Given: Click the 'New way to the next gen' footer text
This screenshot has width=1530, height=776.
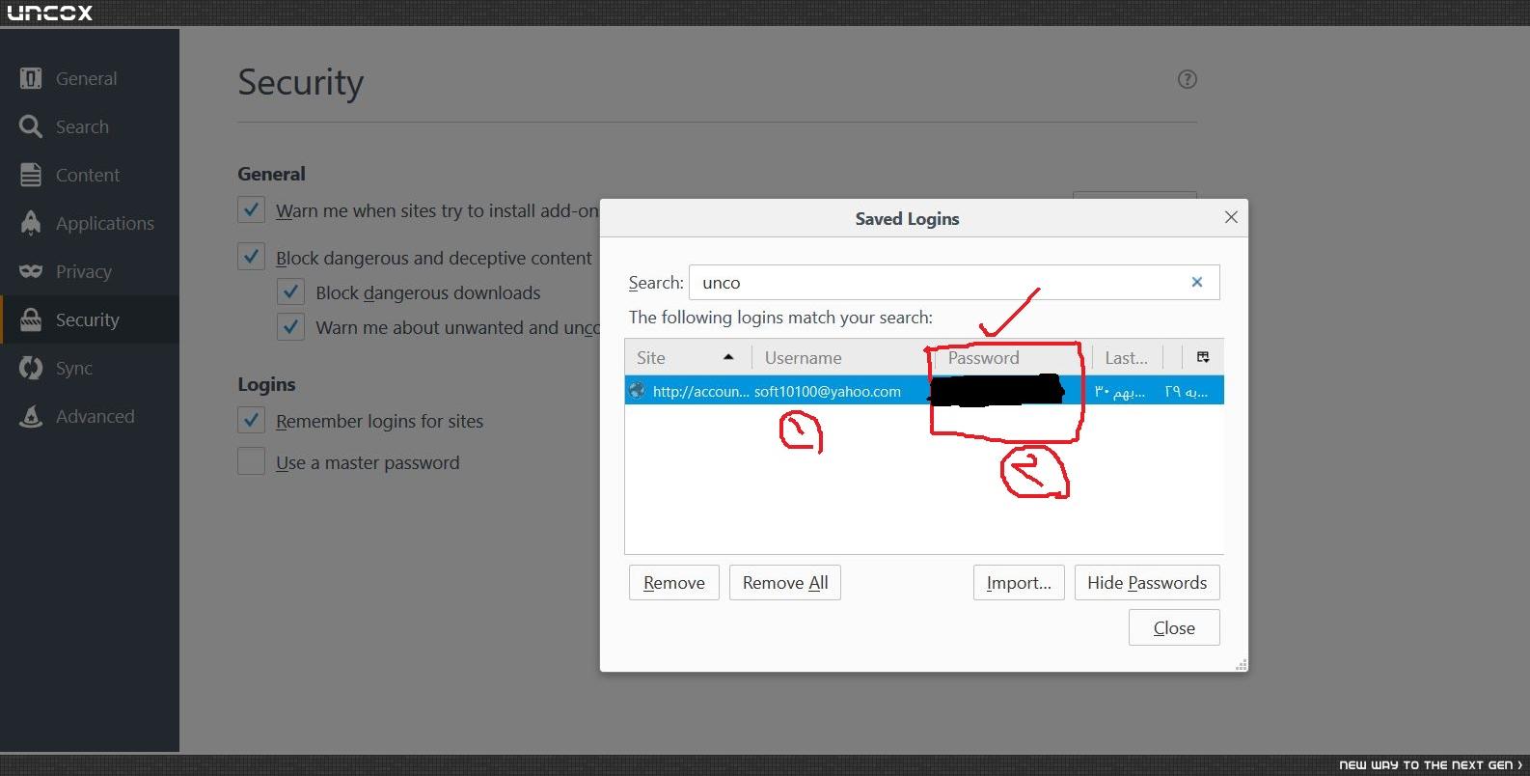Looking at the screenshot, I should (1430, 764).
